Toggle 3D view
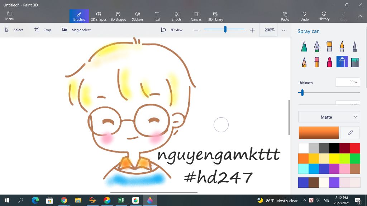The image size is (367, 206). (172, 30)
